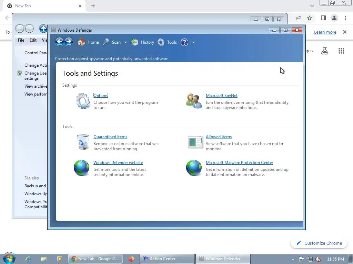
Task: Click Learn more link in Chrome infobar
Action: (x=325, y=32)
